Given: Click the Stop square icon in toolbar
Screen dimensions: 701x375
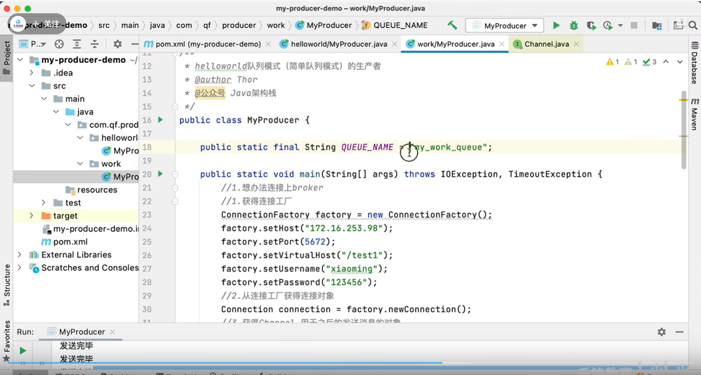Looking at the screenshot, I should click(x=634, y=26).
